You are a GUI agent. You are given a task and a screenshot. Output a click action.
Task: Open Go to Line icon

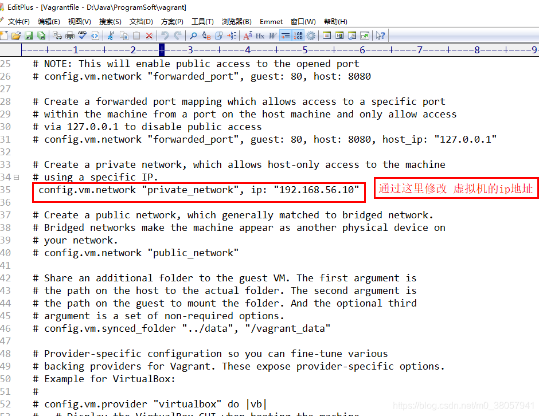coord(232,36)
